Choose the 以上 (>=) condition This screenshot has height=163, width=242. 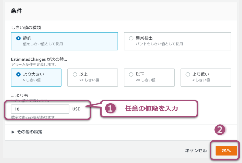75,74
